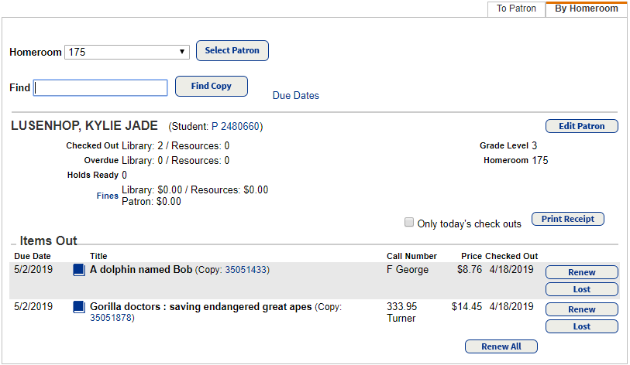Open the Fines link

coord(108,196)
